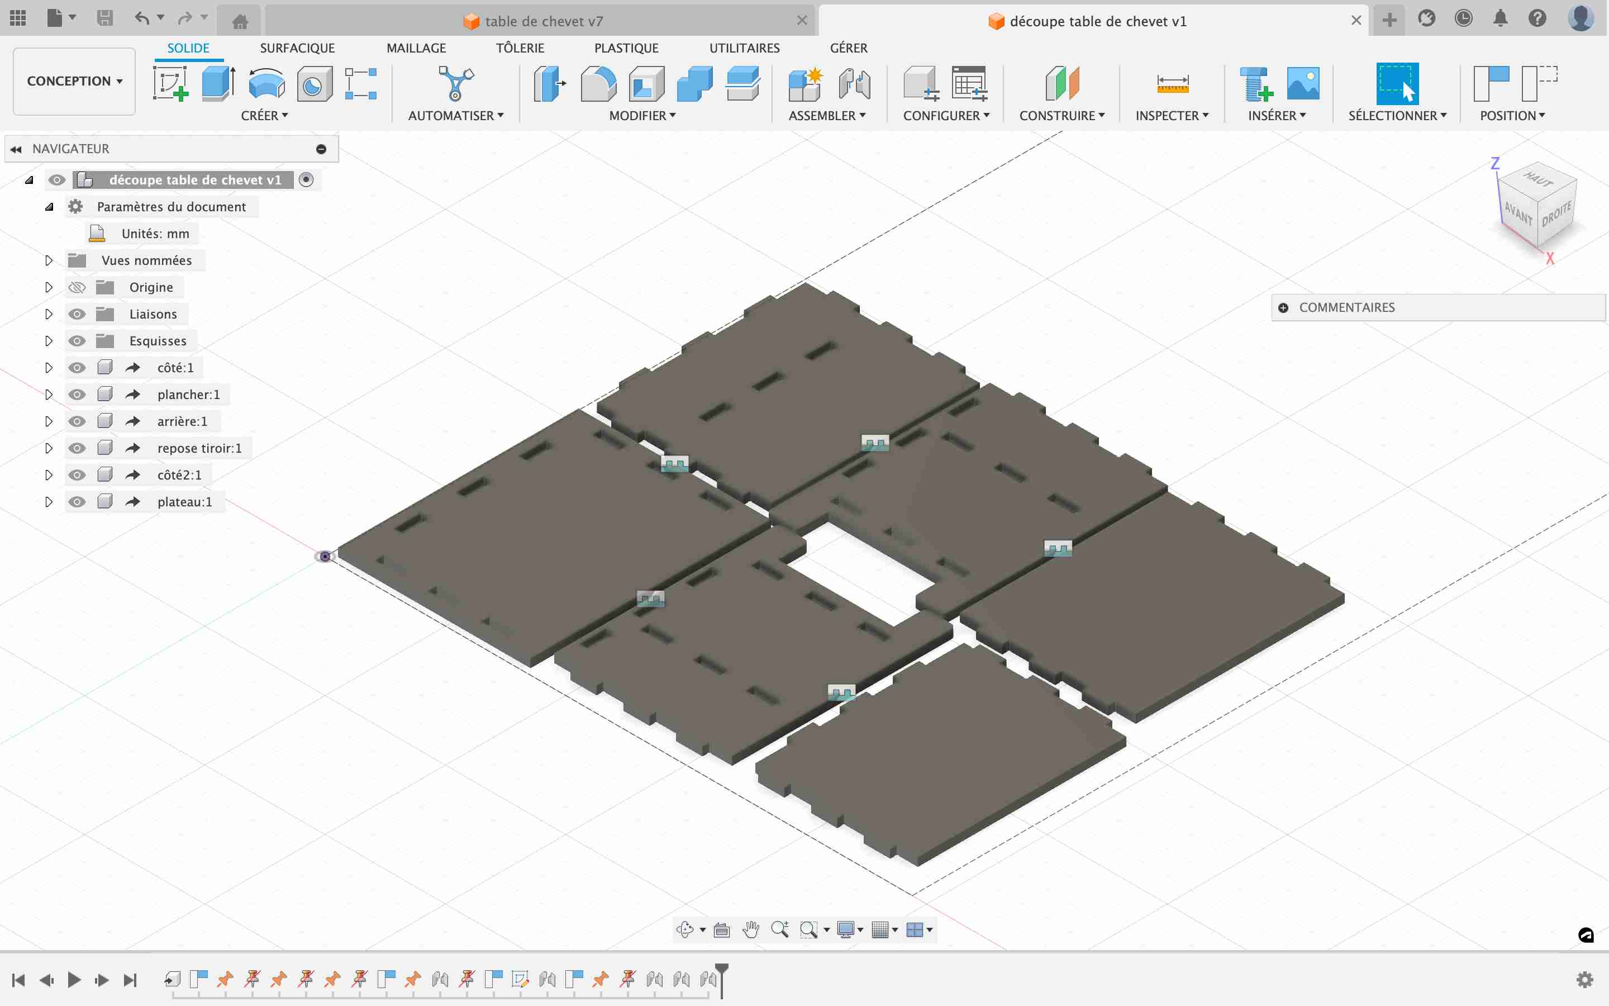Screen dimensions: 1609x1006
Task: Click the Create Sketch tool icon
Action: point(171,84)
